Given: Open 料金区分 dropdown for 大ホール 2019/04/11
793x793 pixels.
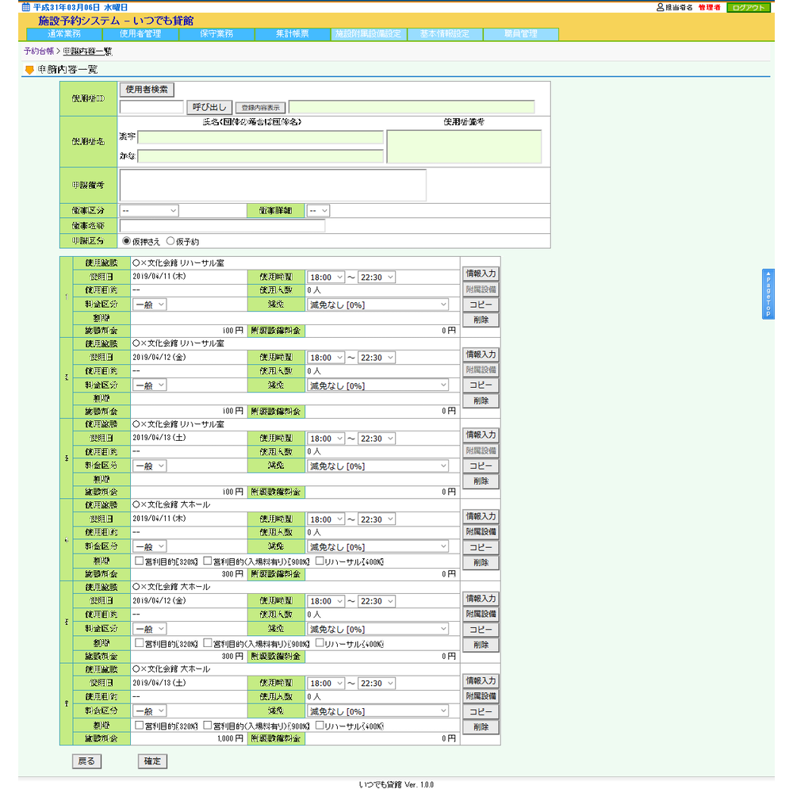Looking at the screenshot, I should coord(149,546).
